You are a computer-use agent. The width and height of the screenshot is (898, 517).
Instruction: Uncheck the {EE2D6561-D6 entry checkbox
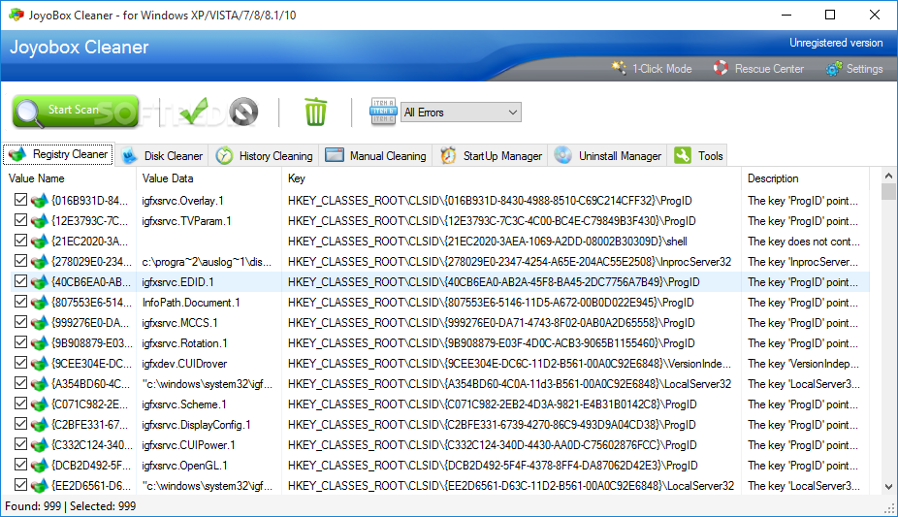pos(20,484)
